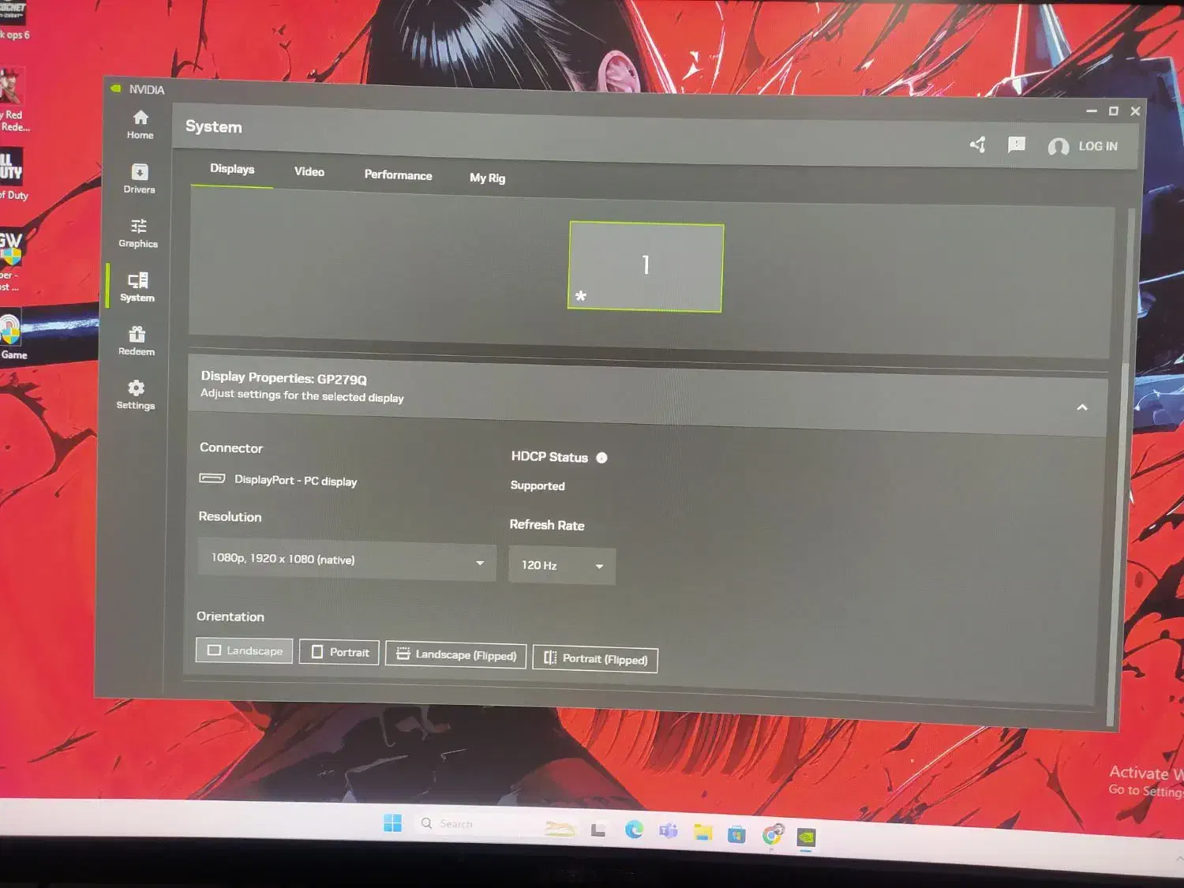Go to the Graphics settings section
1184x888 pixels.
(x=138, y=233)
